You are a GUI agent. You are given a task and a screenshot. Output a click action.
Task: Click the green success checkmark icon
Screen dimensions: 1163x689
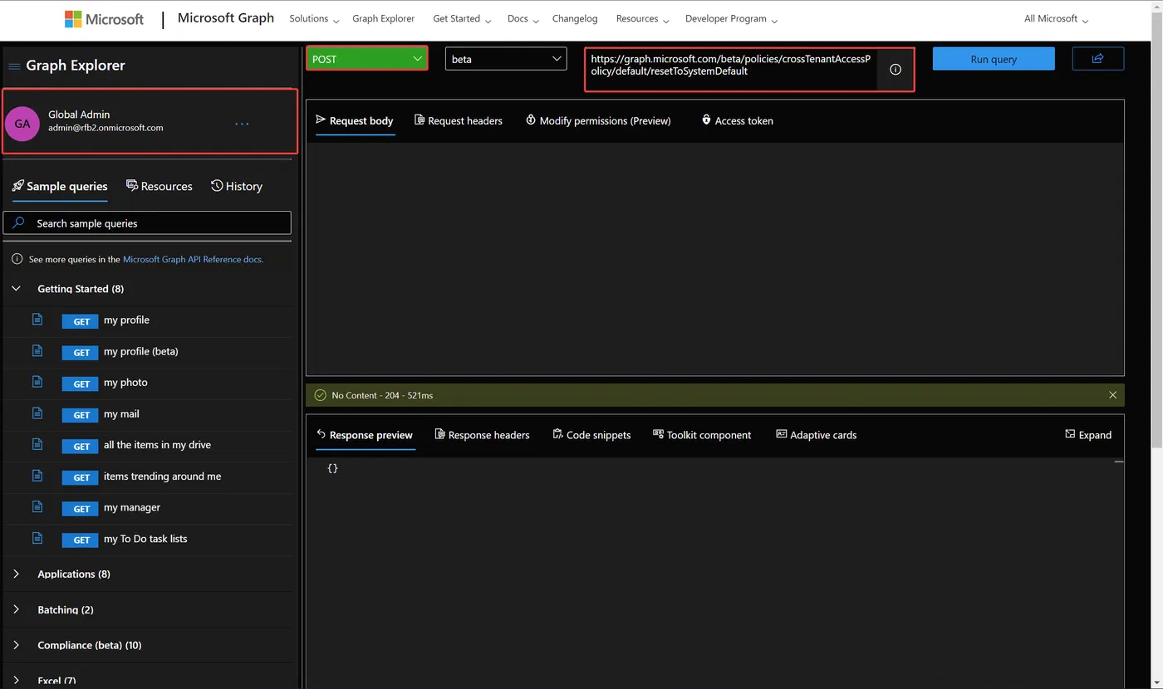pos(320,395)
